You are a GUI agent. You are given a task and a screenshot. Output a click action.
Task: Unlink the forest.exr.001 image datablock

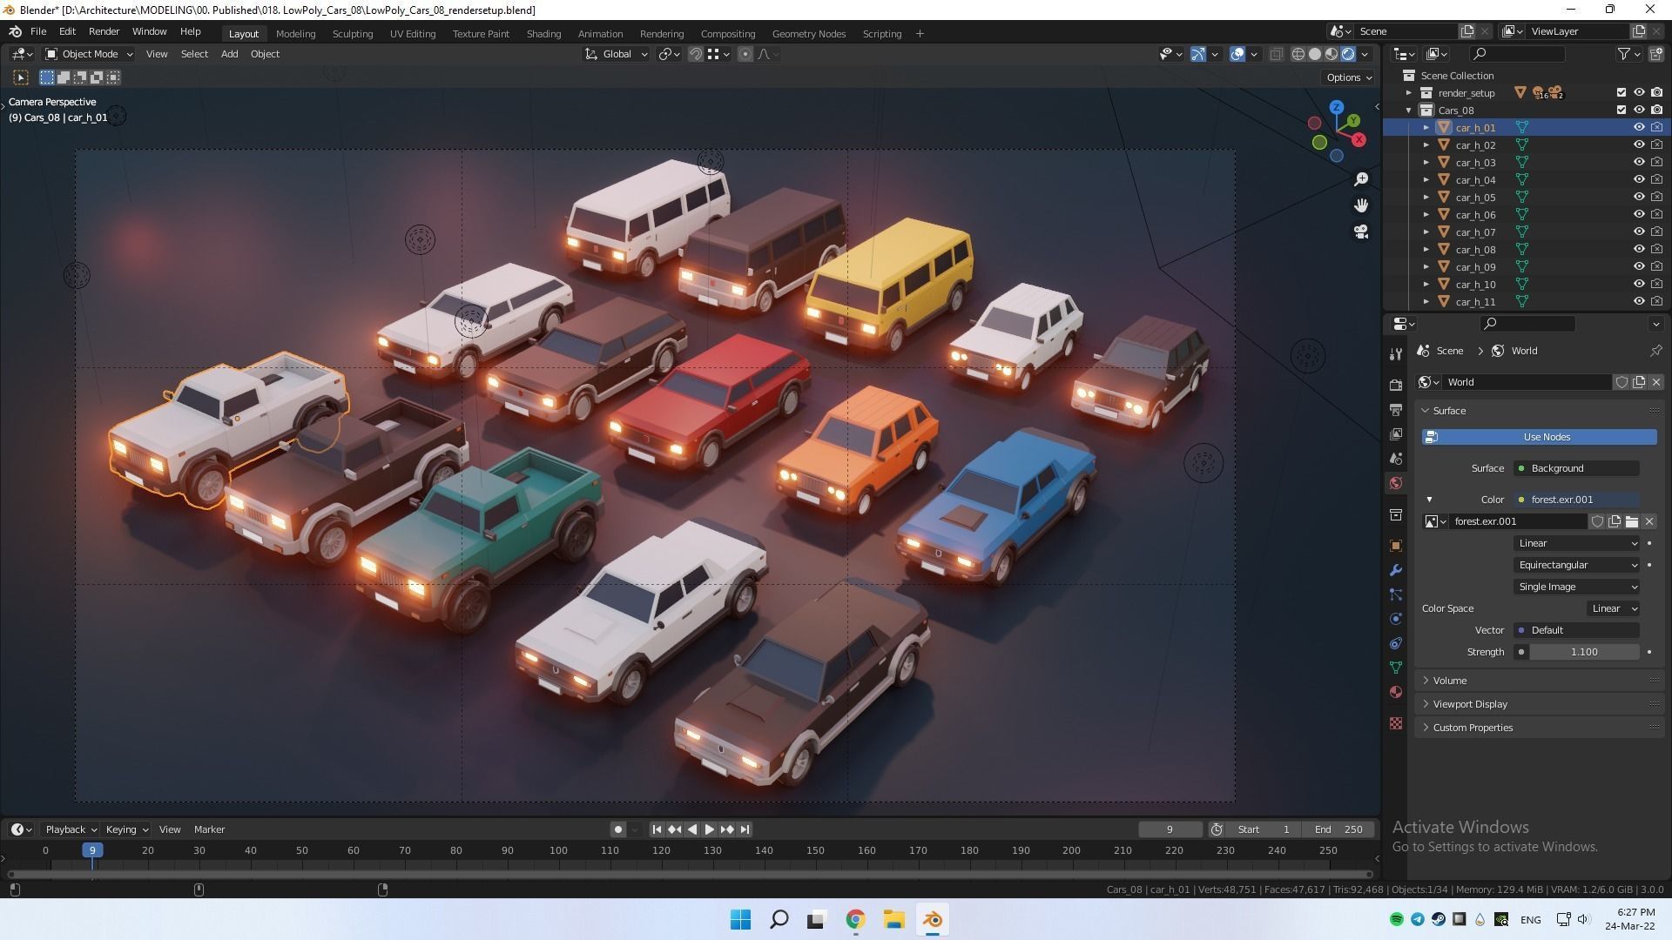[x=1649, y=521]
